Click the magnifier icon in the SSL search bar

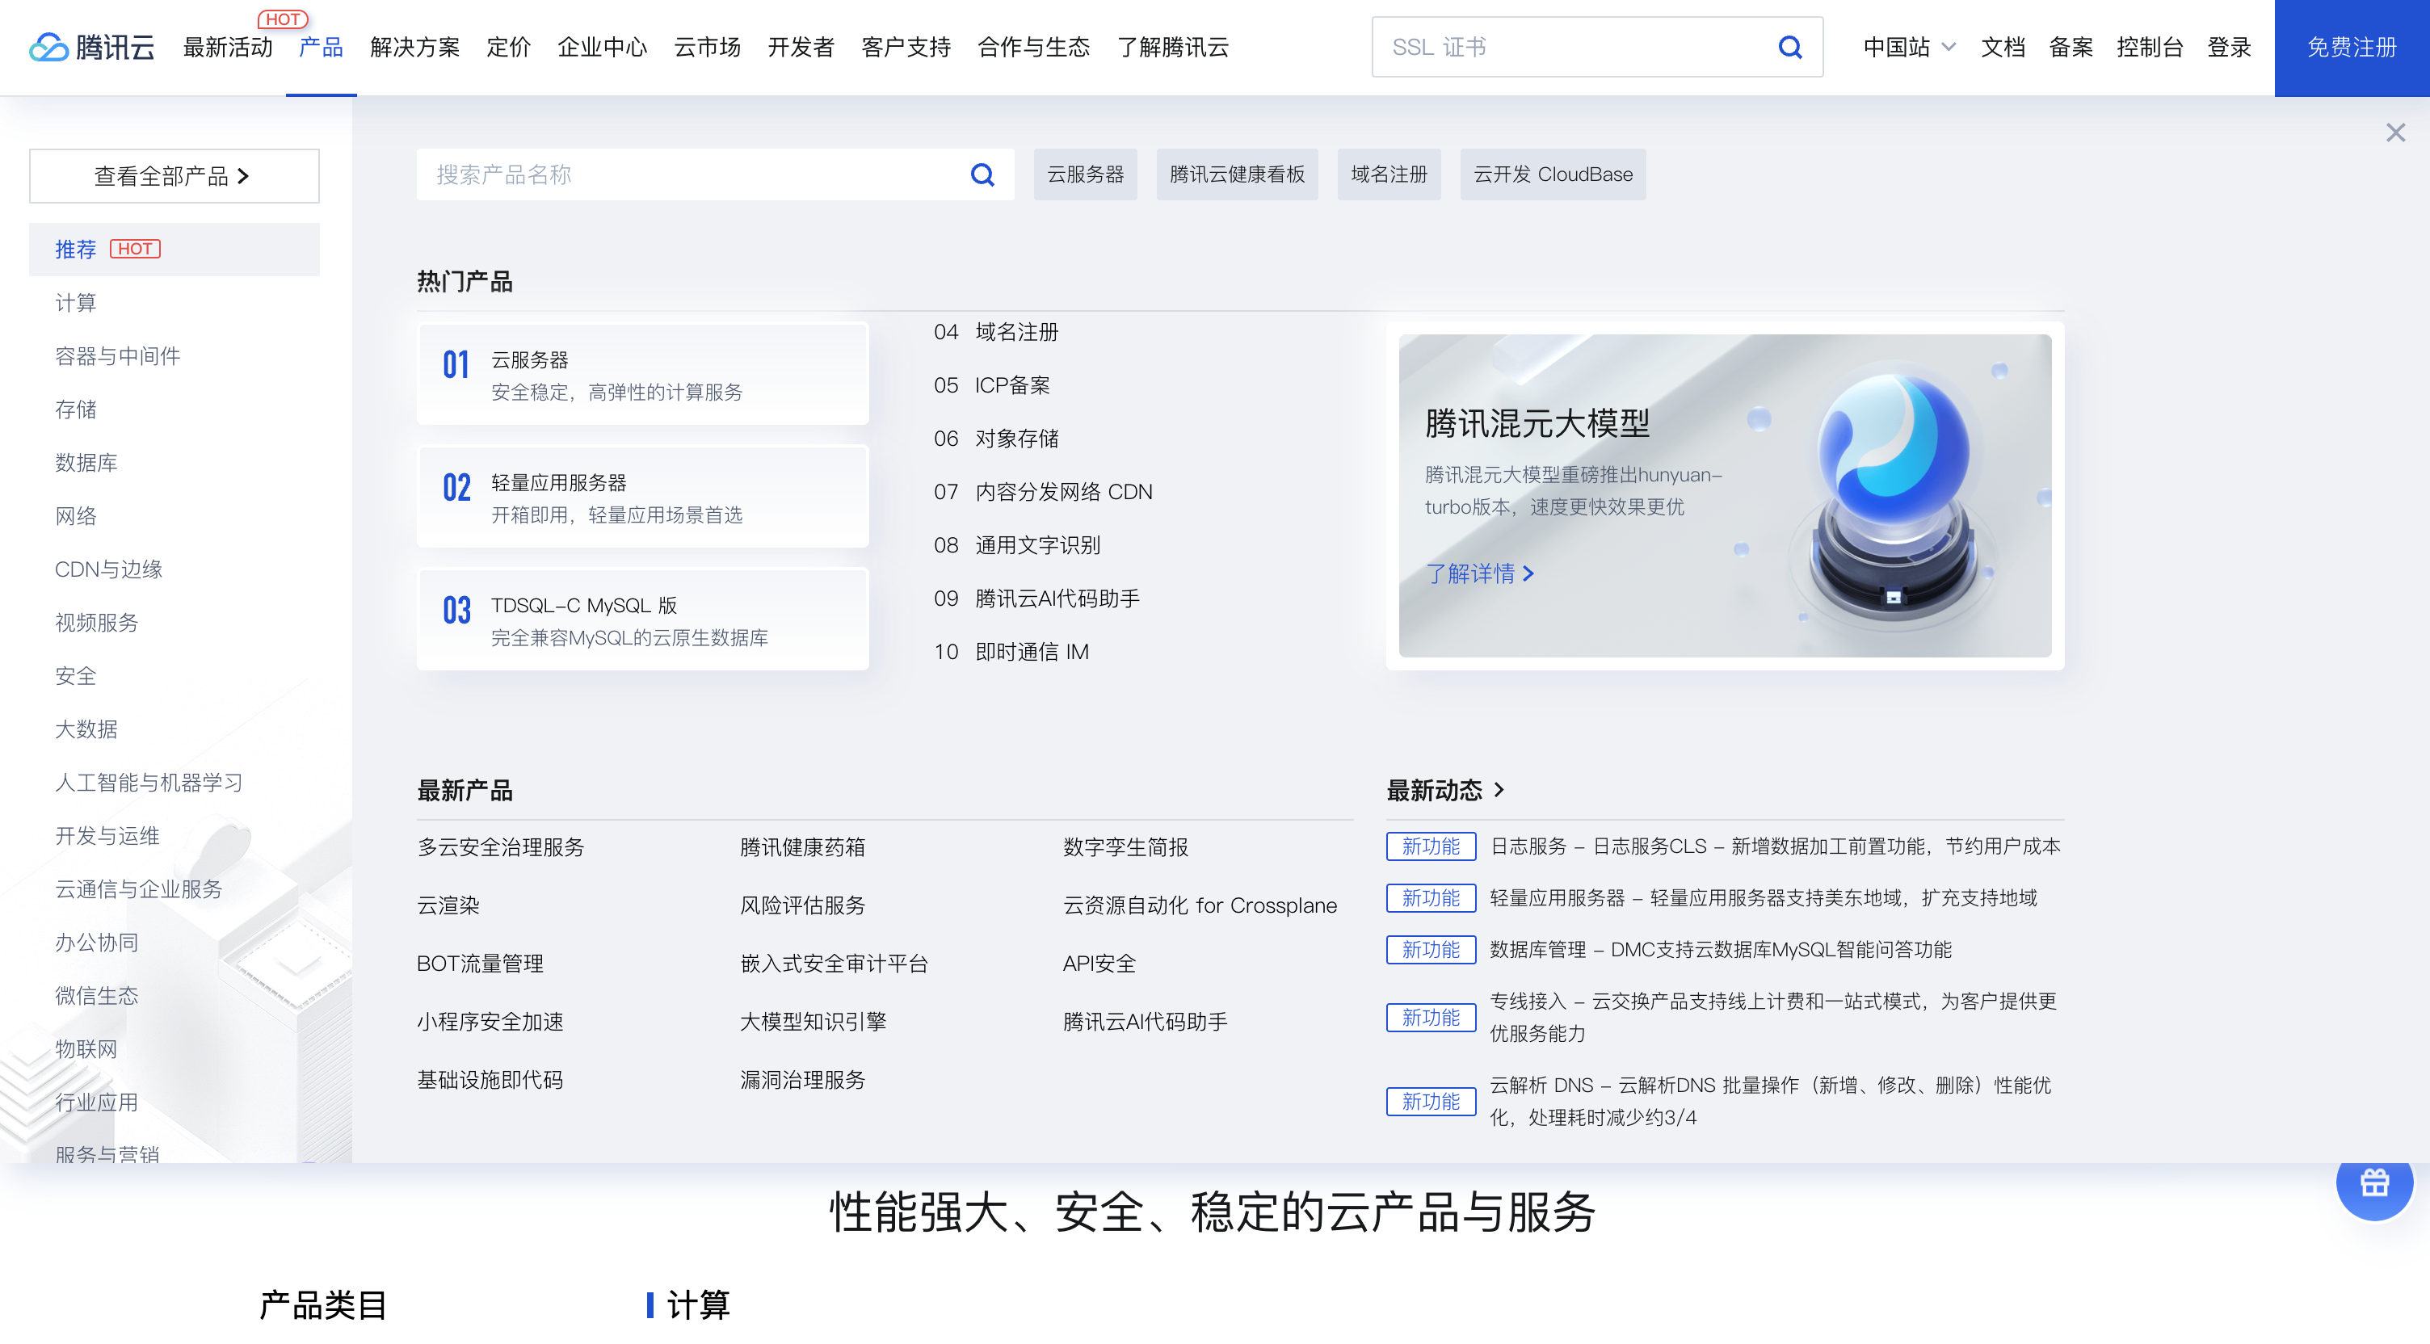[x=1790, y=47]
